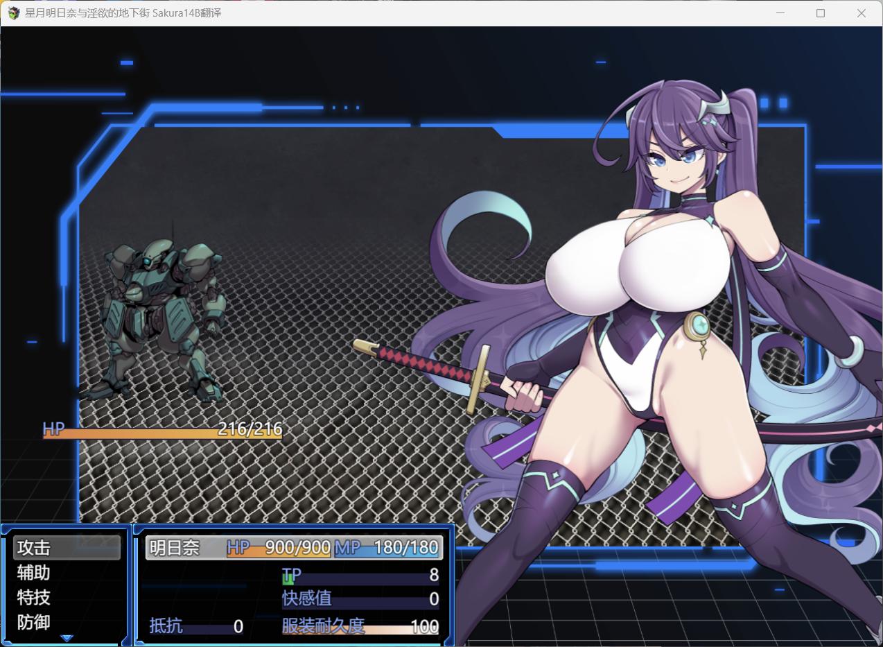Click the katana's golden hilt guard
883x647 pixels.
[x=478, y=379]
